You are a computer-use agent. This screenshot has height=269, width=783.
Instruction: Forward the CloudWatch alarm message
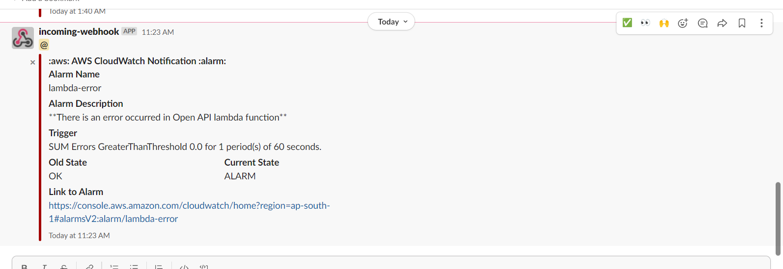coord(722,23)
